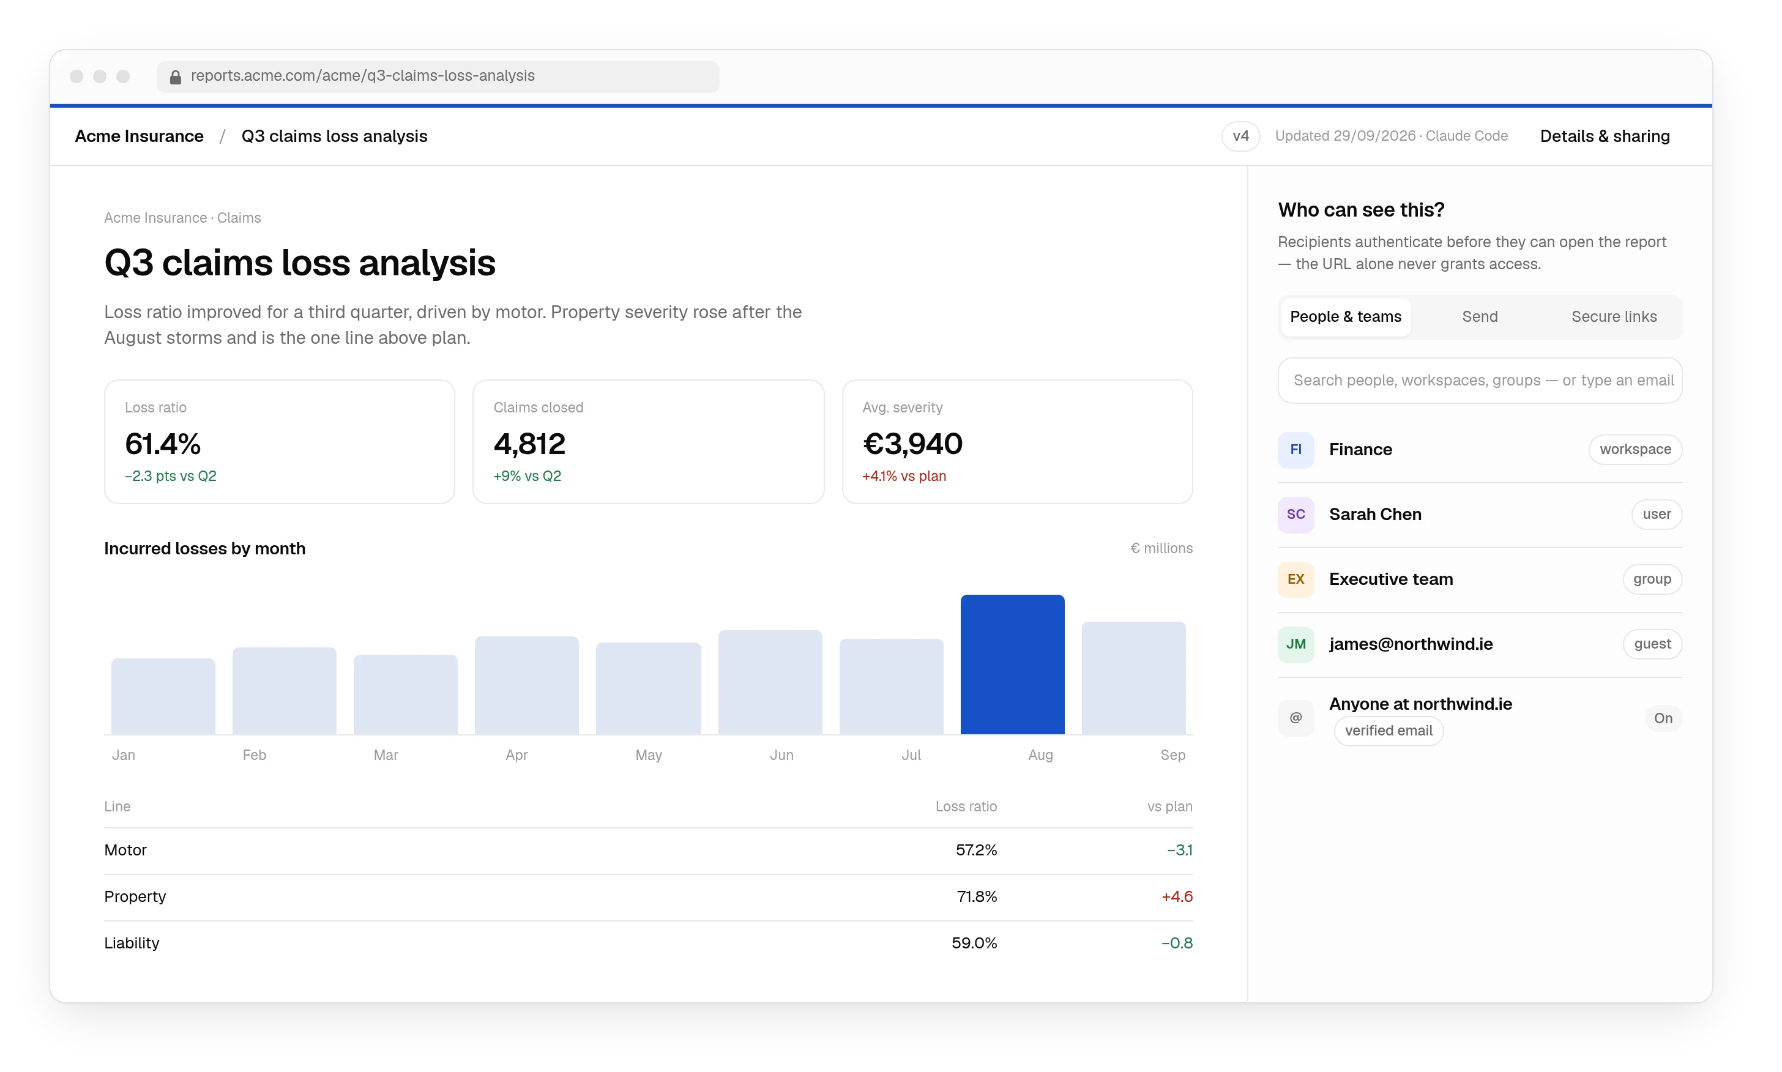This screenshot has width=1782, height=1072.
Task: Switch to the People & teams tab
Action: pos(1345,317)
